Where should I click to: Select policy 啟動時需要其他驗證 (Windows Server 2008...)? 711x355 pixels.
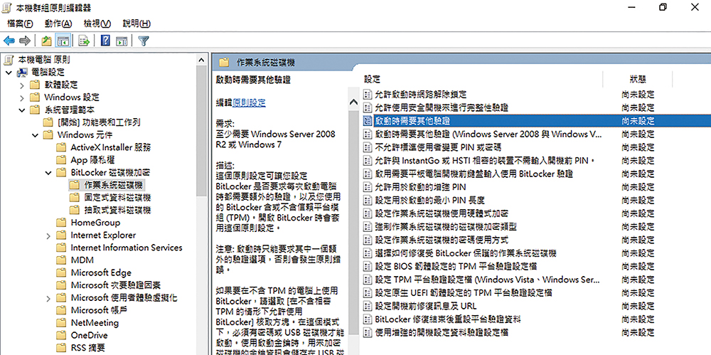point(489,134)
